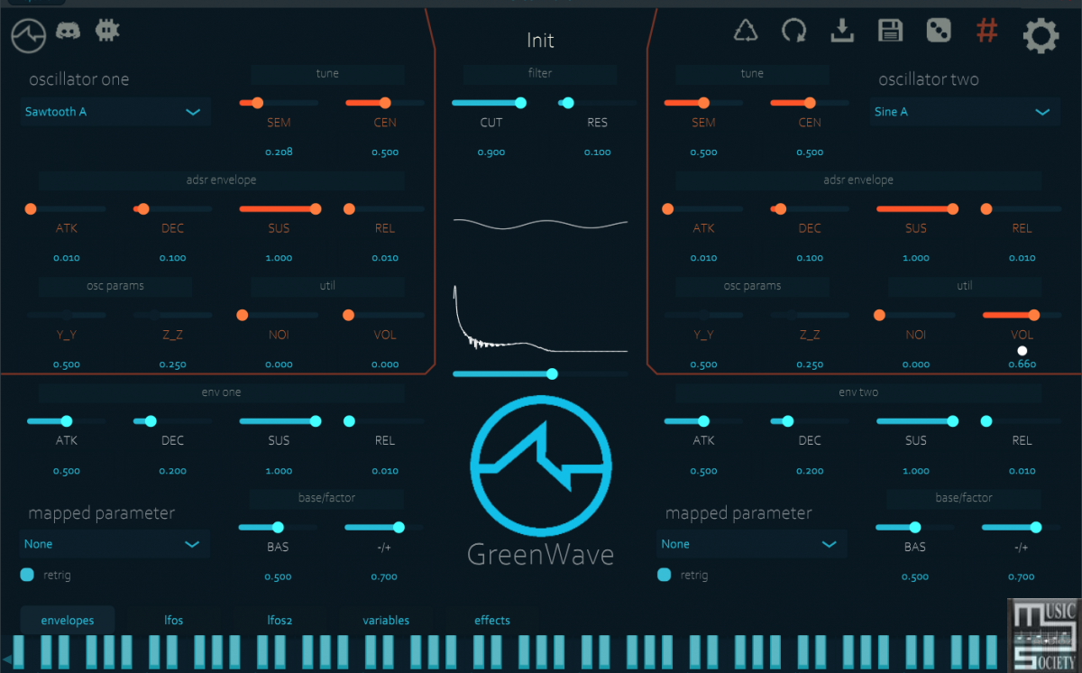This screenshot has width=1082, height=673.
Task: Switch to the envelopes tab
Action: tap(67, 621)
